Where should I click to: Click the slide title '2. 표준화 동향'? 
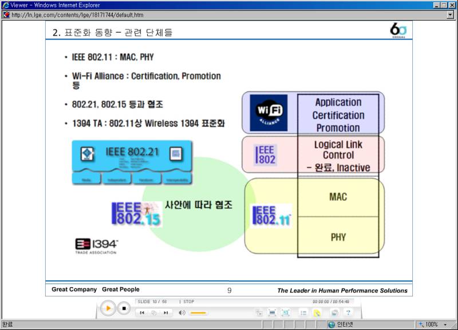click(112, 32)
